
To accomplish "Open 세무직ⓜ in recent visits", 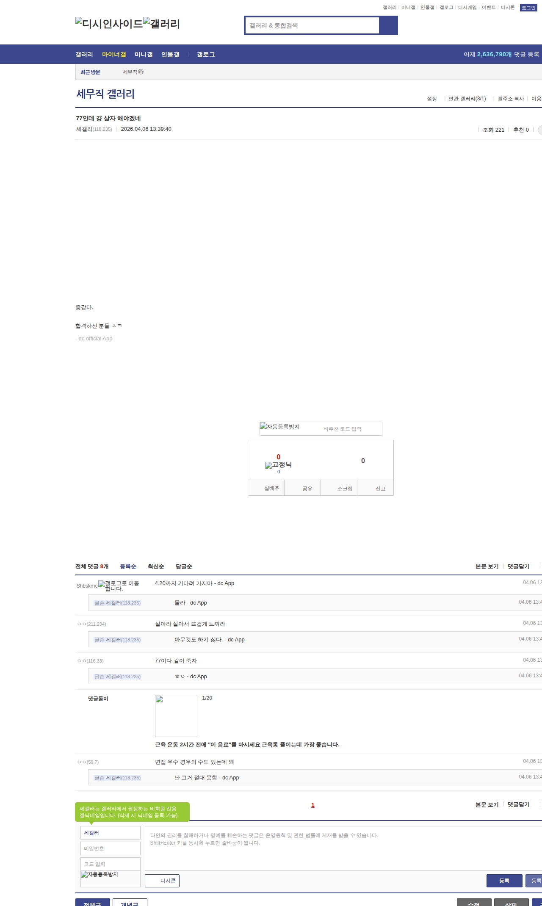I will pos(133,72).
